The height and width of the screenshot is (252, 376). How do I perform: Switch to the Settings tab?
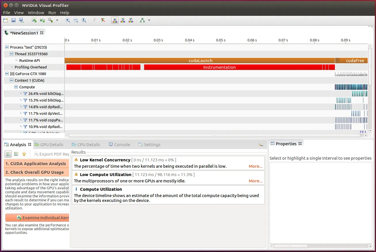[x=149, y=144]
